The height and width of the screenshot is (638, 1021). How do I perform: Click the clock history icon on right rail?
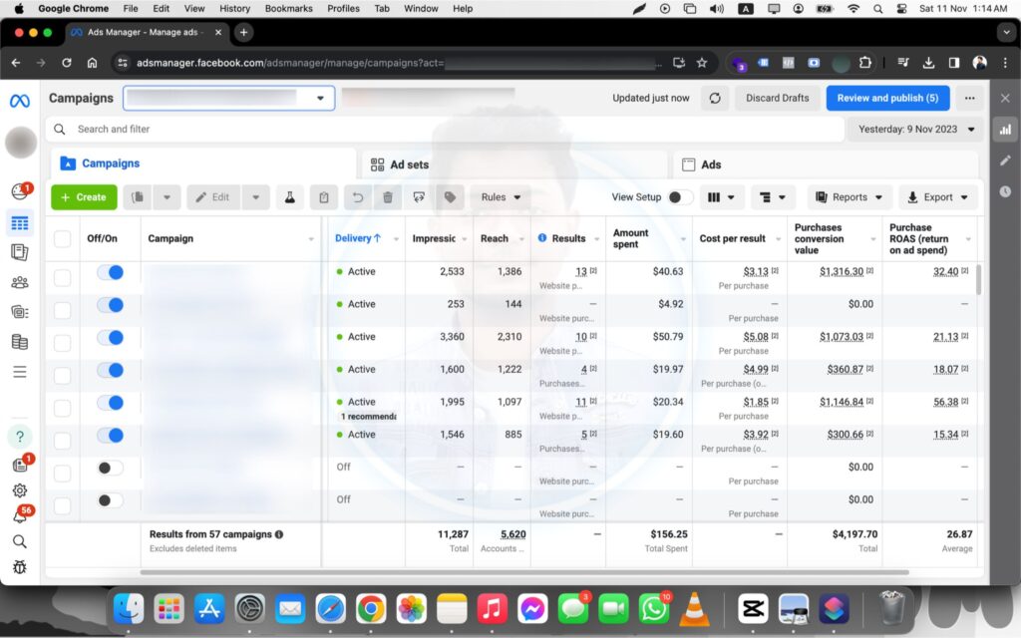click(x=1005, y=191)
